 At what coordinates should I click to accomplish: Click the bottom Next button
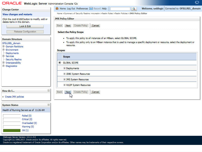[x=68, y=92]
